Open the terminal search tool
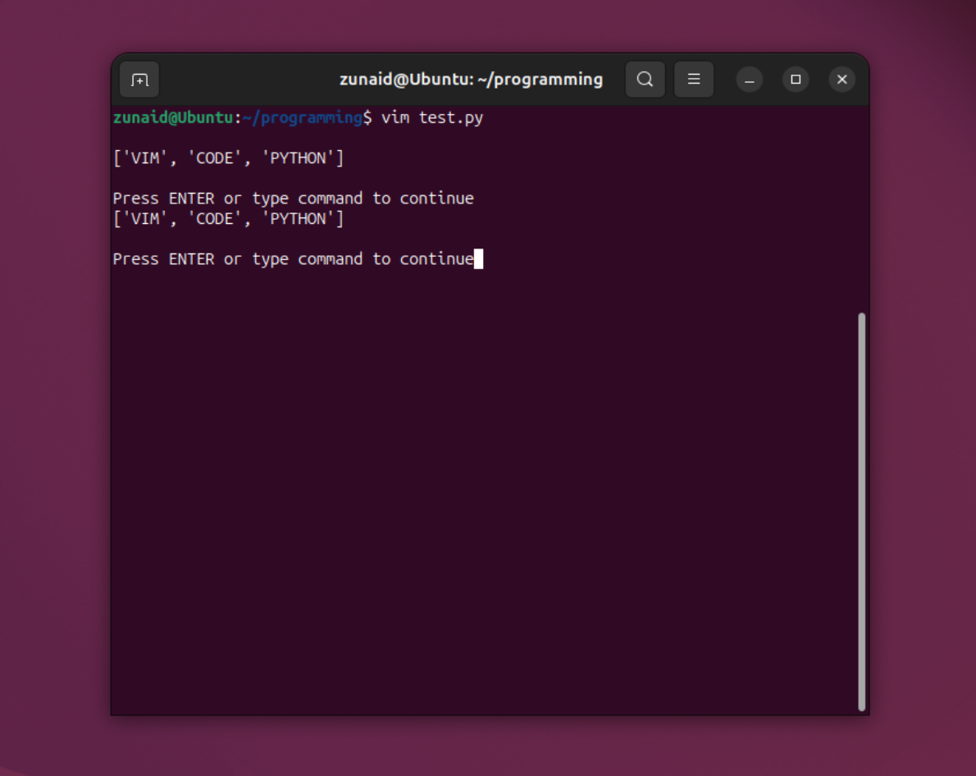This screenshot has height=776, width=976. tap(645, 80)
